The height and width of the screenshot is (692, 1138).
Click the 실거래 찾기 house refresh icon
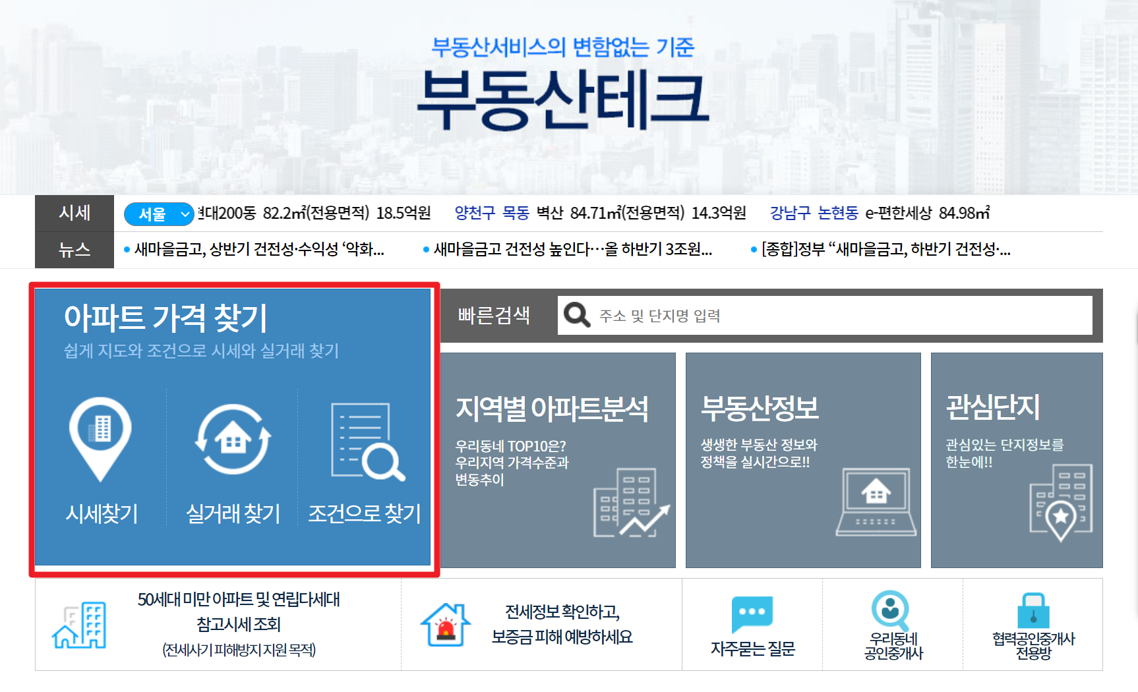pyautogui.click(x=233, y=439)
